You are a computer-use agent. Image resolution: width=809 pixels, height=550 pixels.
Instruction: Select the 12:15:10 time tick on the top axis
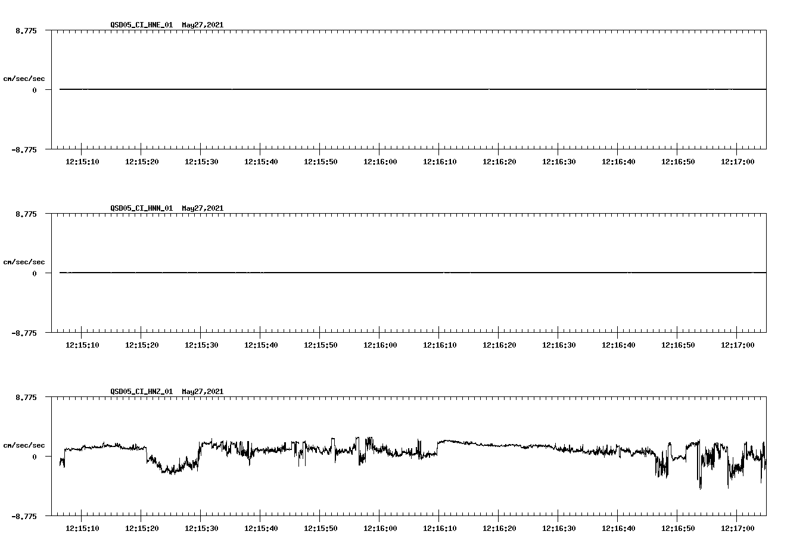click(82, 161)
